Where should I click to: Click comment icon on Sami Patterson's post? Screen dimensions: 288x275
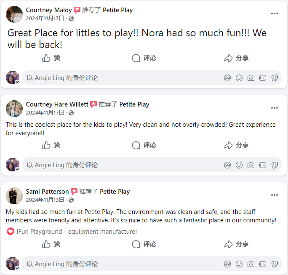click(144, 244)
